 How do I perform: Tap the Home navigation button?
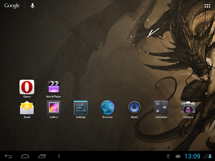click(25, 156)
